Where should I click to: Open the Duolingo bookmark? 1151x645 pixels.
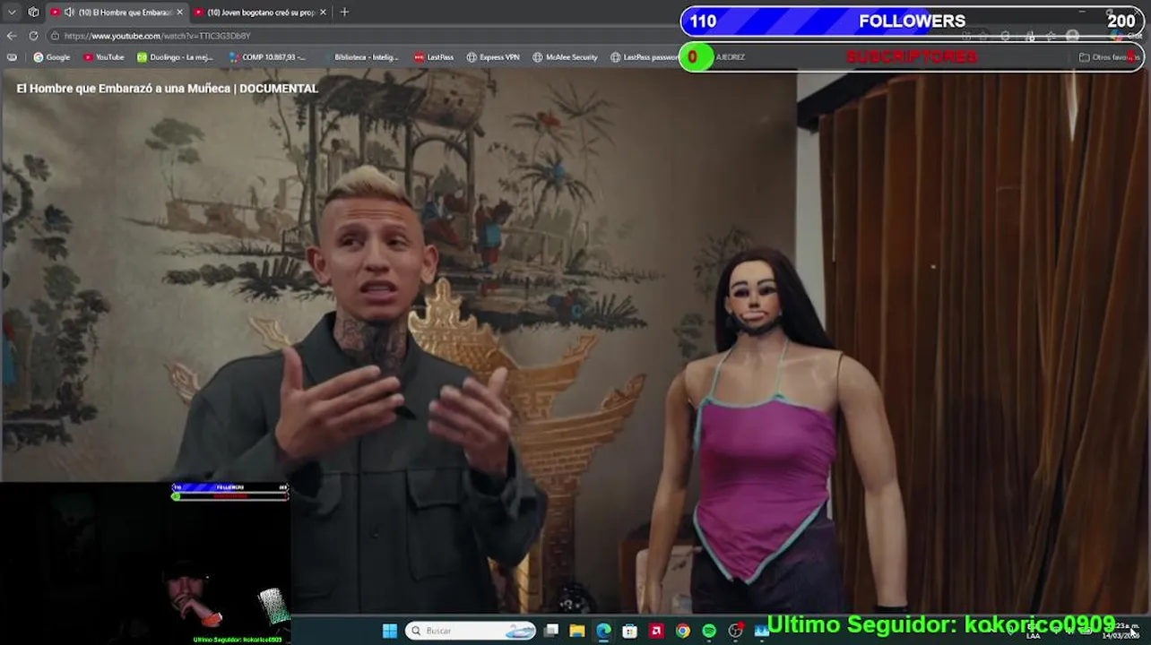click(175, 57)
